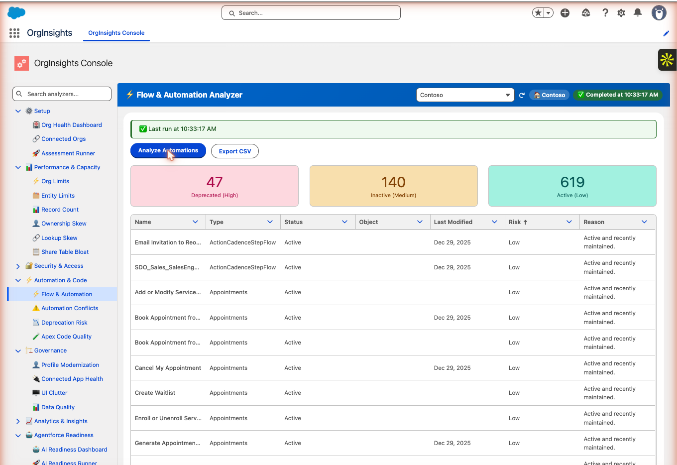Collapse the Performance & Capacity section
Viewport: 677px width, 465px height.
coord(18,167)
